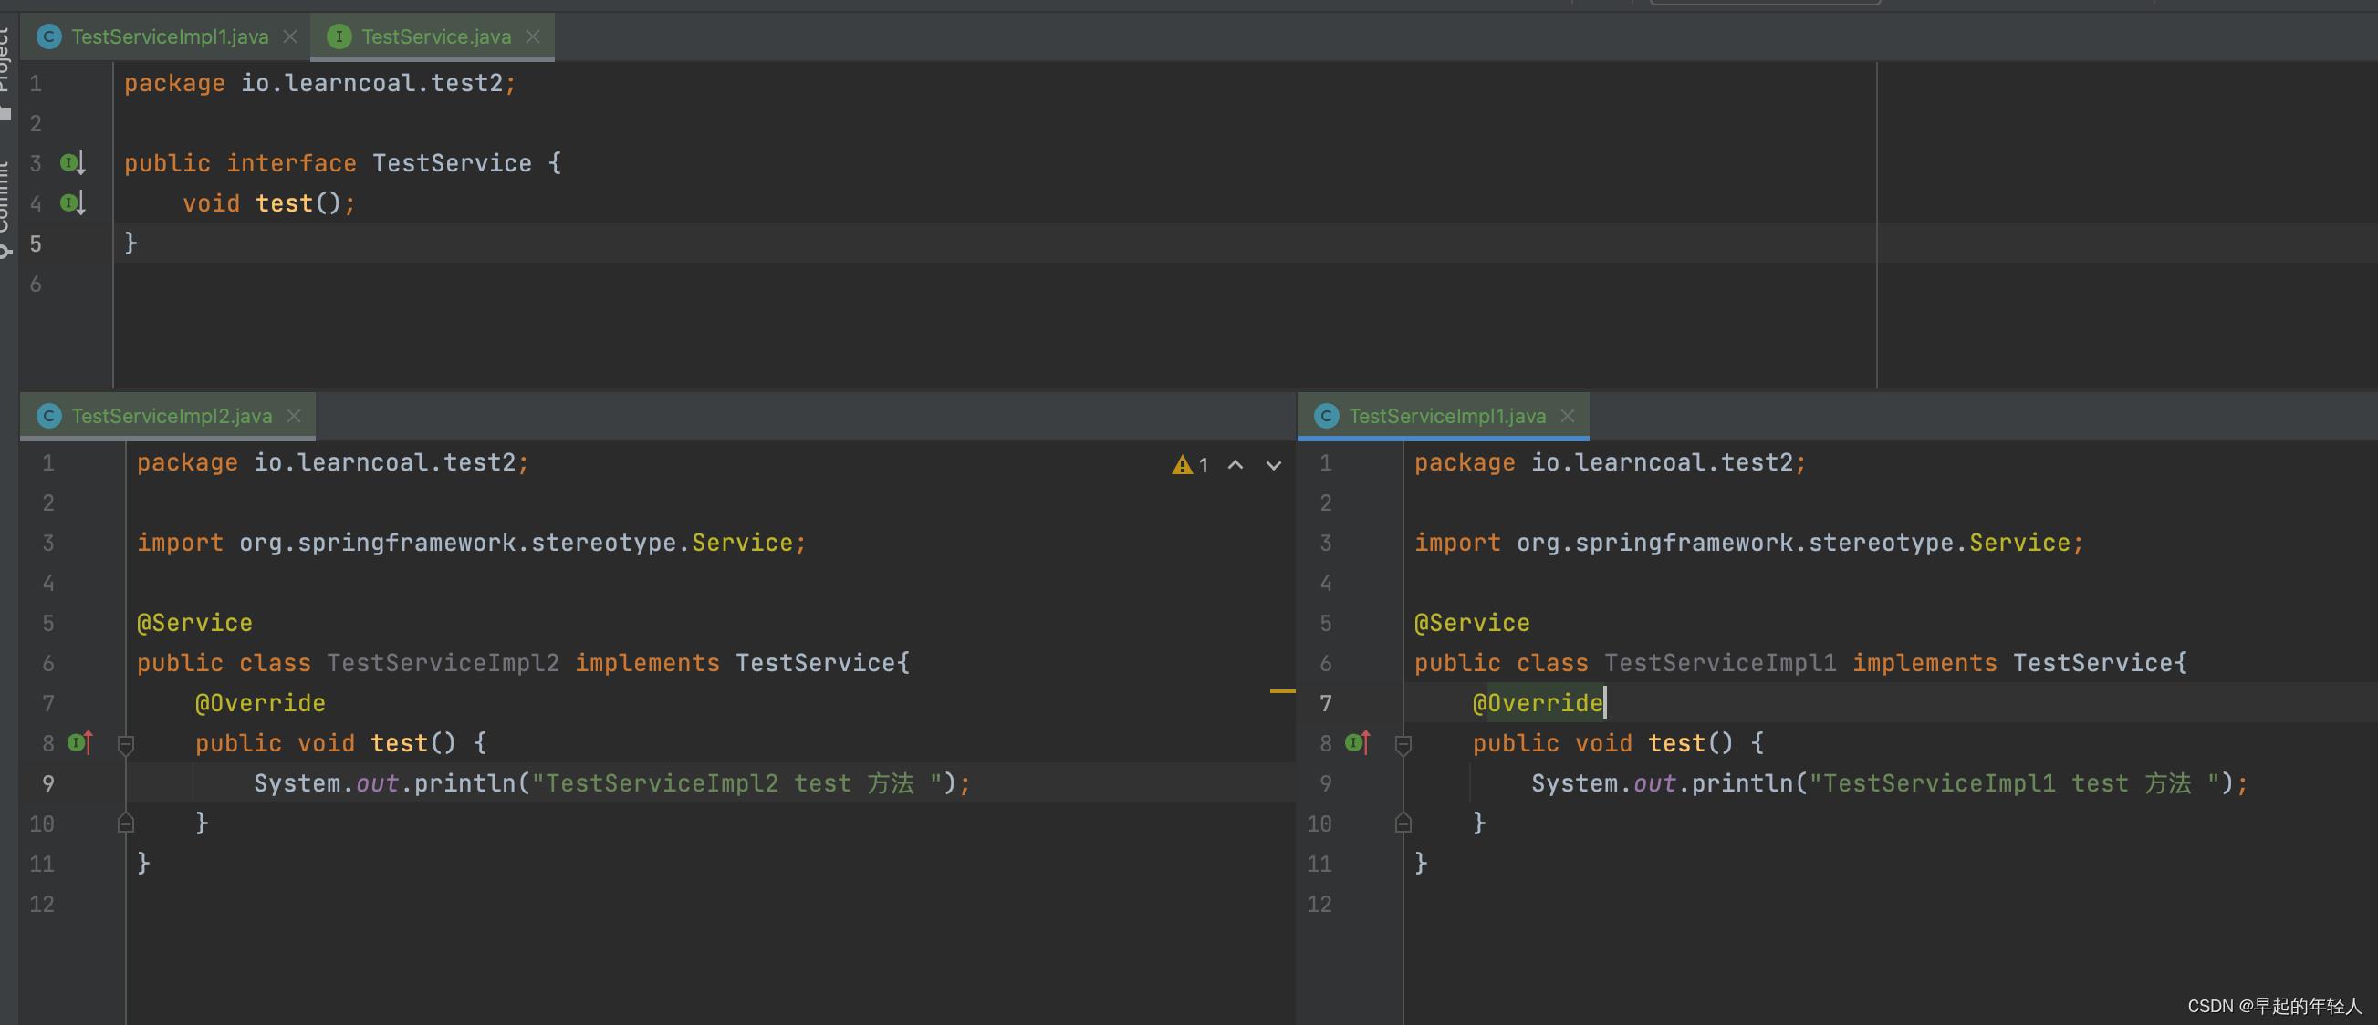Click the interface icon on the TestService.java tab
Image resolution: width=2378 pixels, height=1025 pixels.
point(339,36)
